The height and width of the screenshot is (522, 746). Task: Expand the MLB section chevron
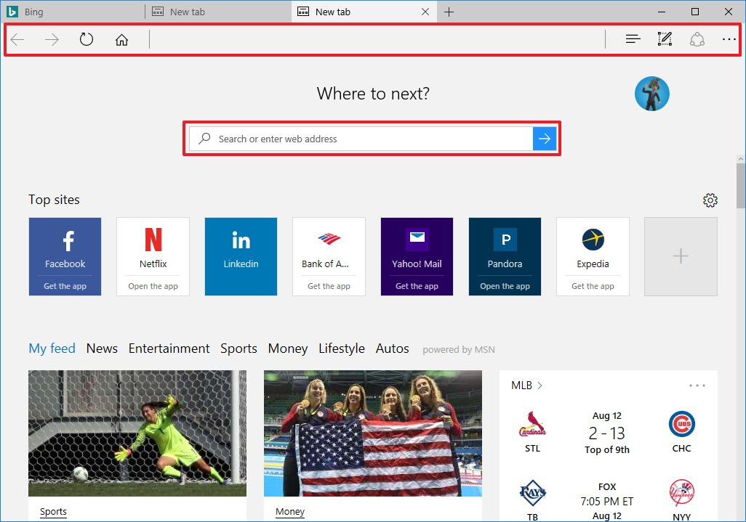click(540, 386)
